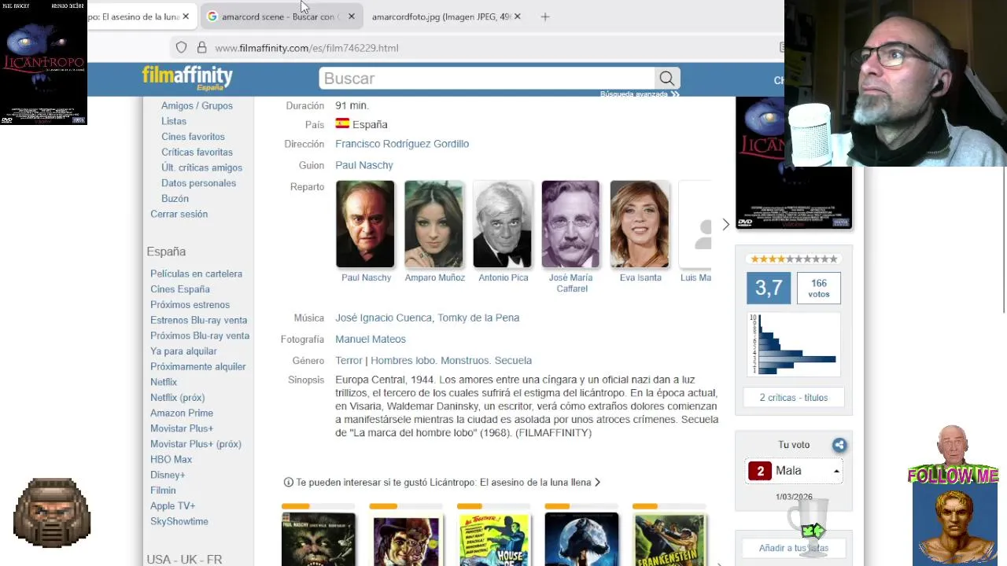The height and width of the screenshot is (566, 1007).
Task: Click the FilmAffinity España logo
Action: click(x=187, y=78)
